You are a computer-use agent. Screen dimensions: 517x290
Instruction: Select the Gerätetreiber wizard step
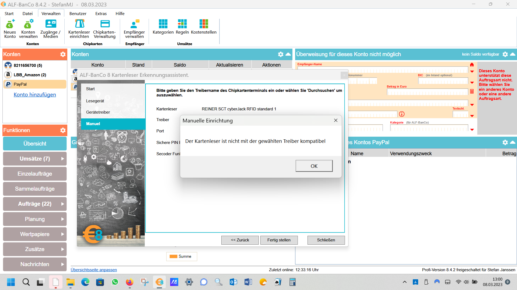pyautogui.click(x=98, y=112)
